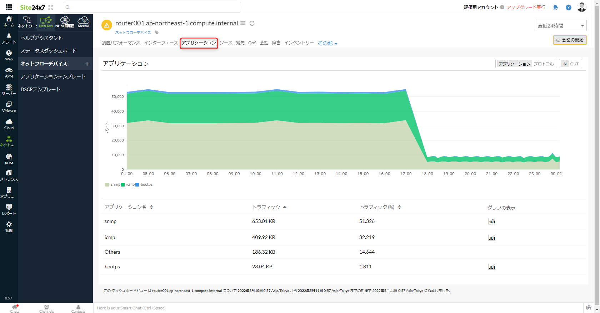Open the Web monitoring sidebar icon
This screenshot has width=600, height=313.
pos(9,56)
